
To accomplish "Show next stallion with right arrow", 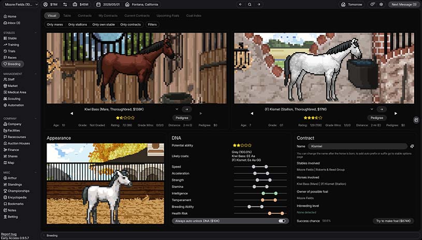I will (396, 114).
